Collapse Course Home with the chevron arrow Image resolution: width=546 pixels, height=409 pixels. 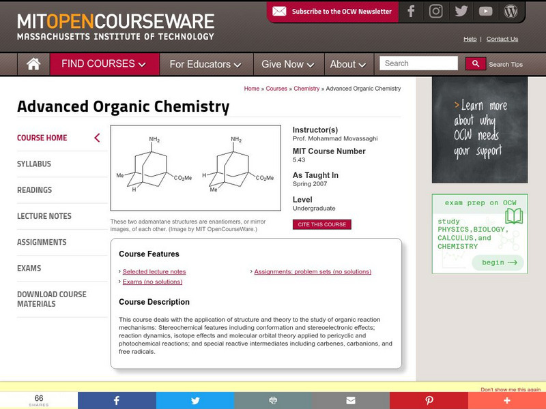97,138
